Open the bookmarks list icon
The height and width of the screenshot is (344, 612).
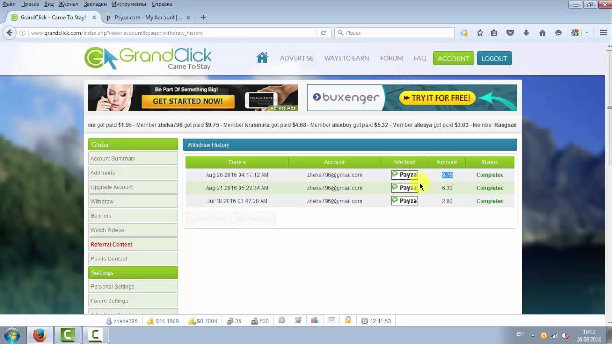(x=494, y=33)
